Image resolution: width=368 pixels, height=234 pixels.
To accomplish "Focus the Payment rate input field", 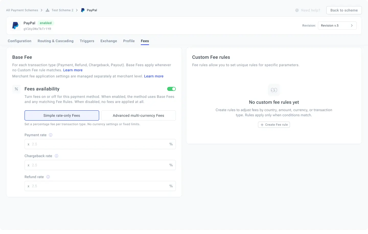I will [100, 144].
